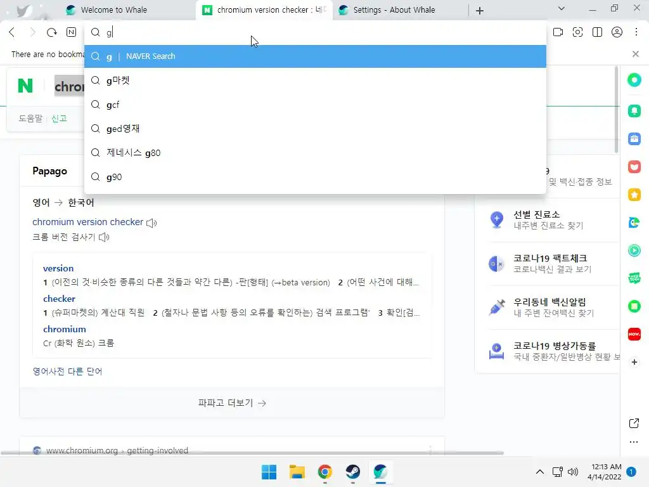Select 'g | NAVER Search' suggestion
This screenshot has height=487, width=649.
(315, 56)
